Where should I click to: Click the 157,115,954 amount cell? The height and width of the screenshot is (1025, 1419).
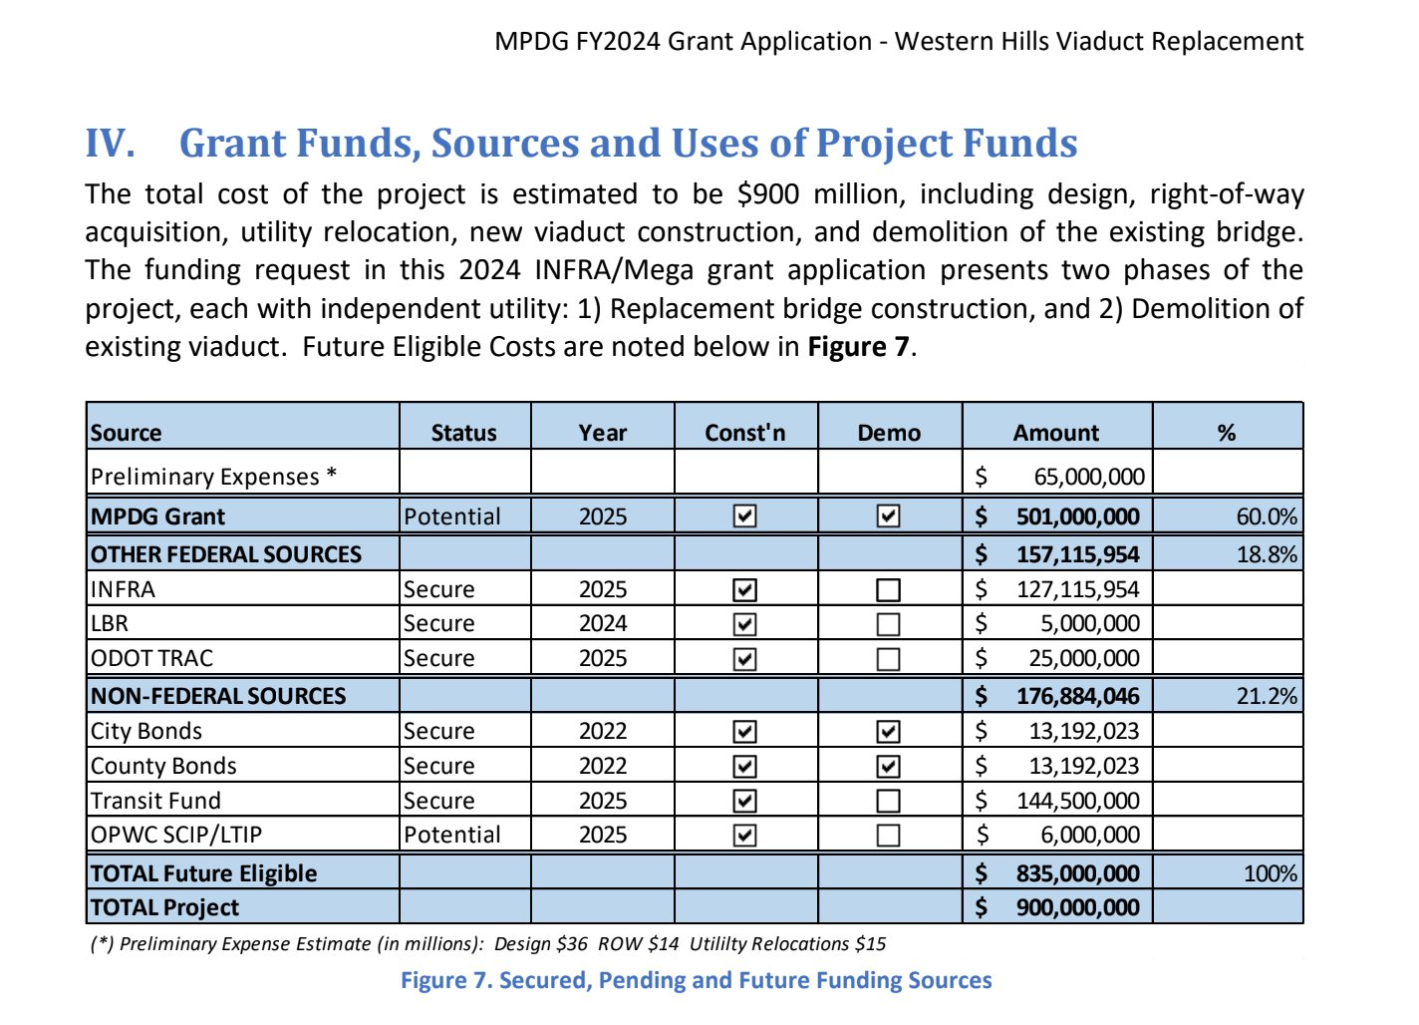1057,554
